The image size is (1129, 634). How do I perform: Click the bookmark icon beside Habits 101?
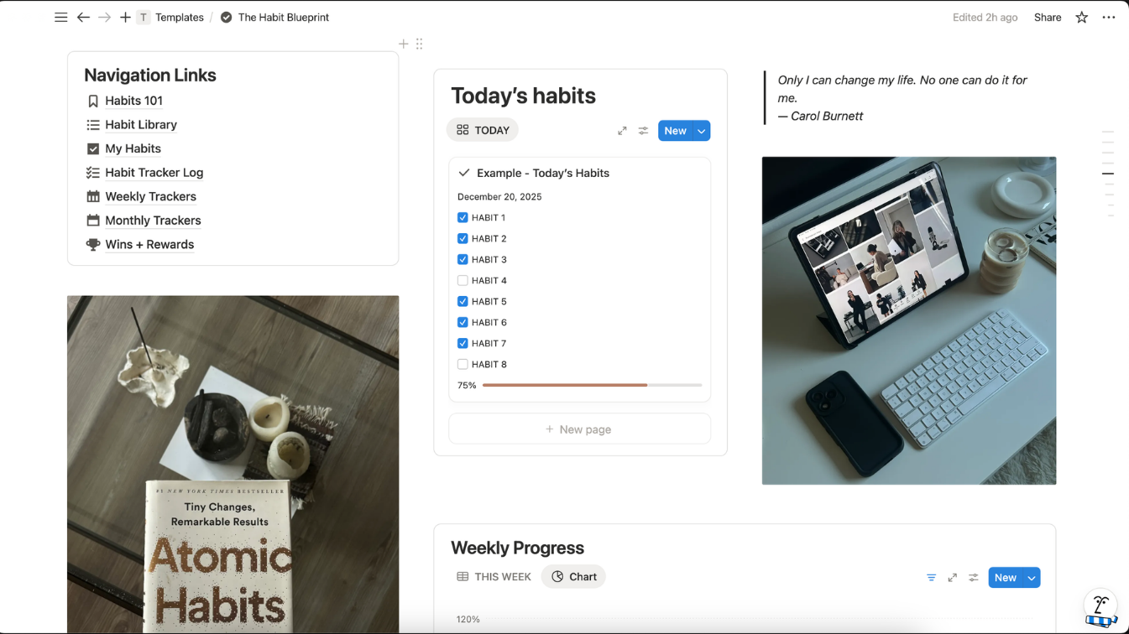pyautogui.click(x=93, y=101)
